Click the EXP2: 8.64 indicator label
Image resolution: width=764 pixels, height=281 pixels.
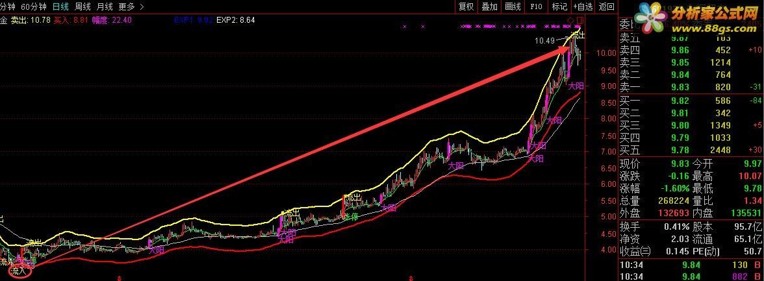(235, 20)
